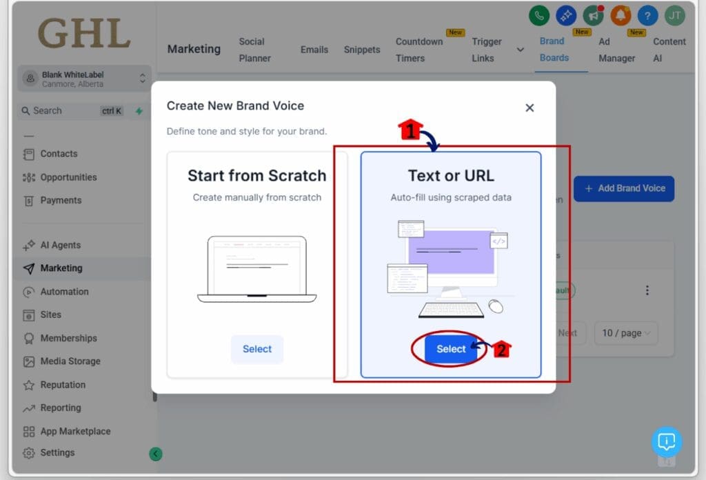Click the Sites sidebar icon
Screen dimensions: 706x480
pyautogui.click(x=29, y=315)
